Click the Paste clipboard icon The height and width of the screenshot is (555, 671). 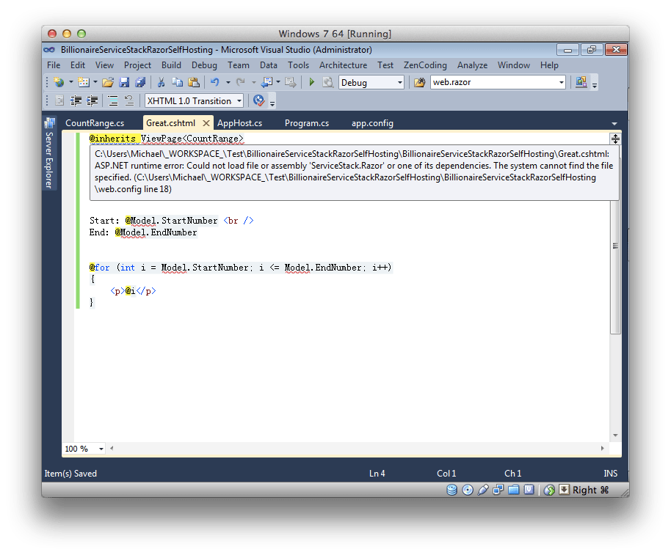click(x=194, y=82)
